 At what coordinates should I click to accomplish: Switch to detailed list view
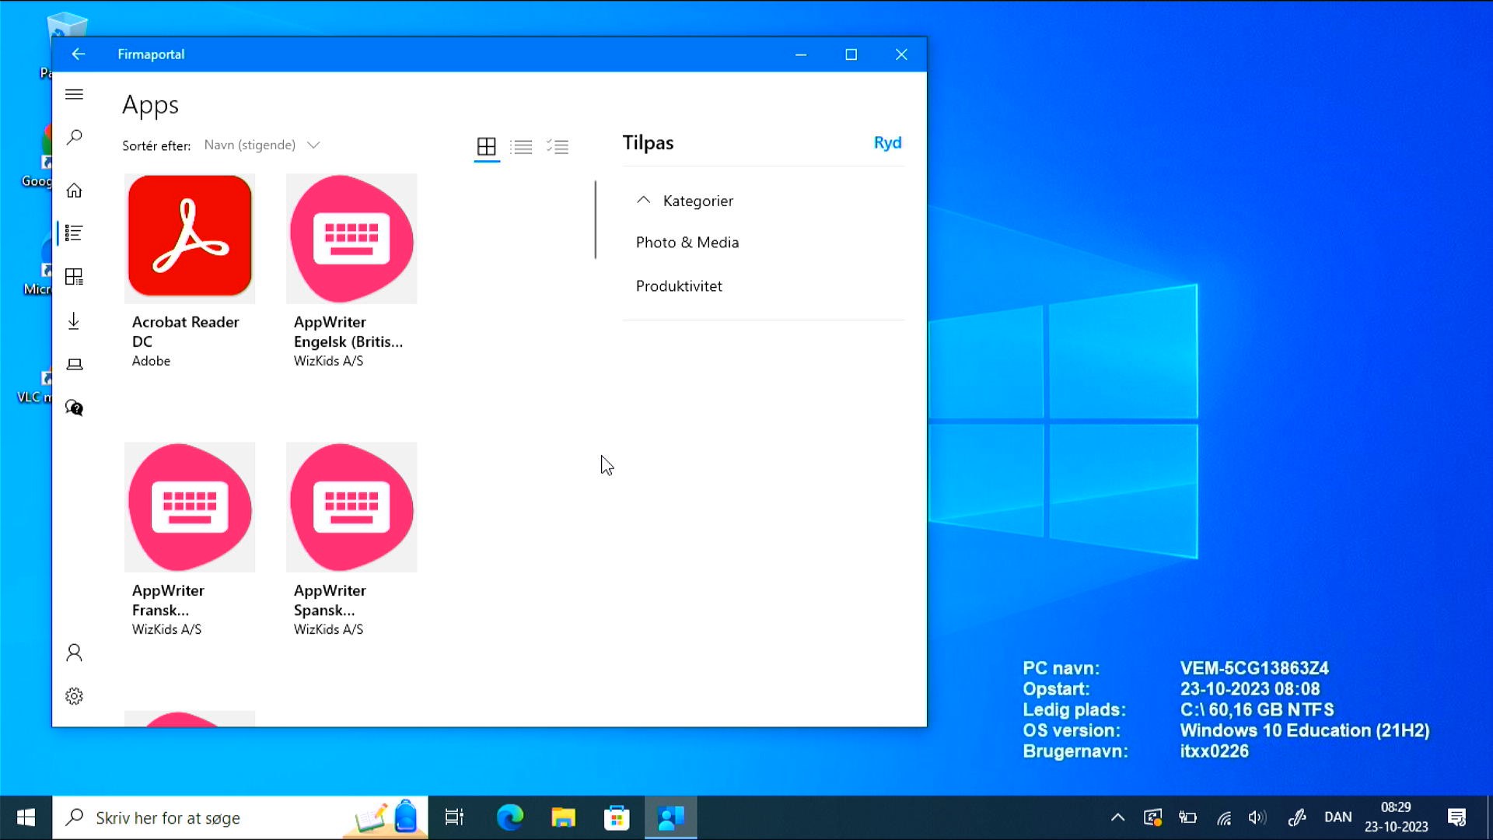click(558, 146)
